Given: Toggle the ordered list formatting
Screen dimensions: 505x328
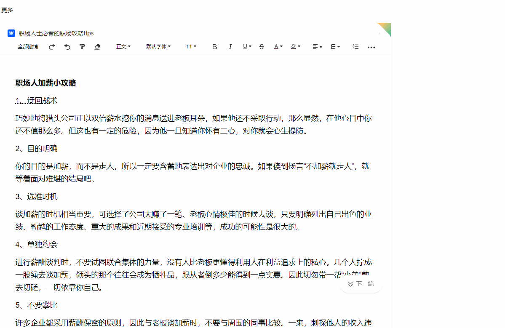Looking at the screenshot, I should coord(355,46).
